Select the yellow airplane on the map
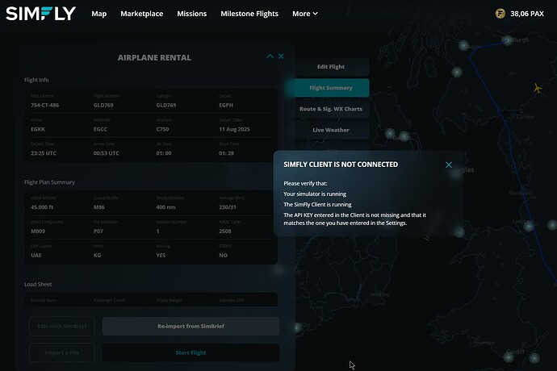Screen dimensions: 557x371 (x=538, y=88)
